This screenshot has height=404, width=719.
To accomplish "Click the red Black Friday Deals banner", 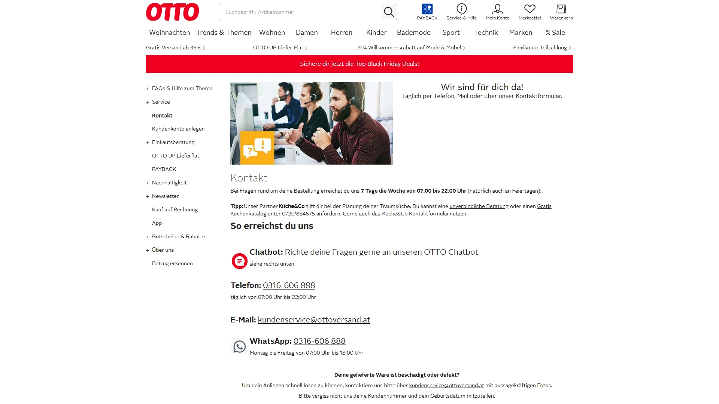I will (x=359, y=64).
